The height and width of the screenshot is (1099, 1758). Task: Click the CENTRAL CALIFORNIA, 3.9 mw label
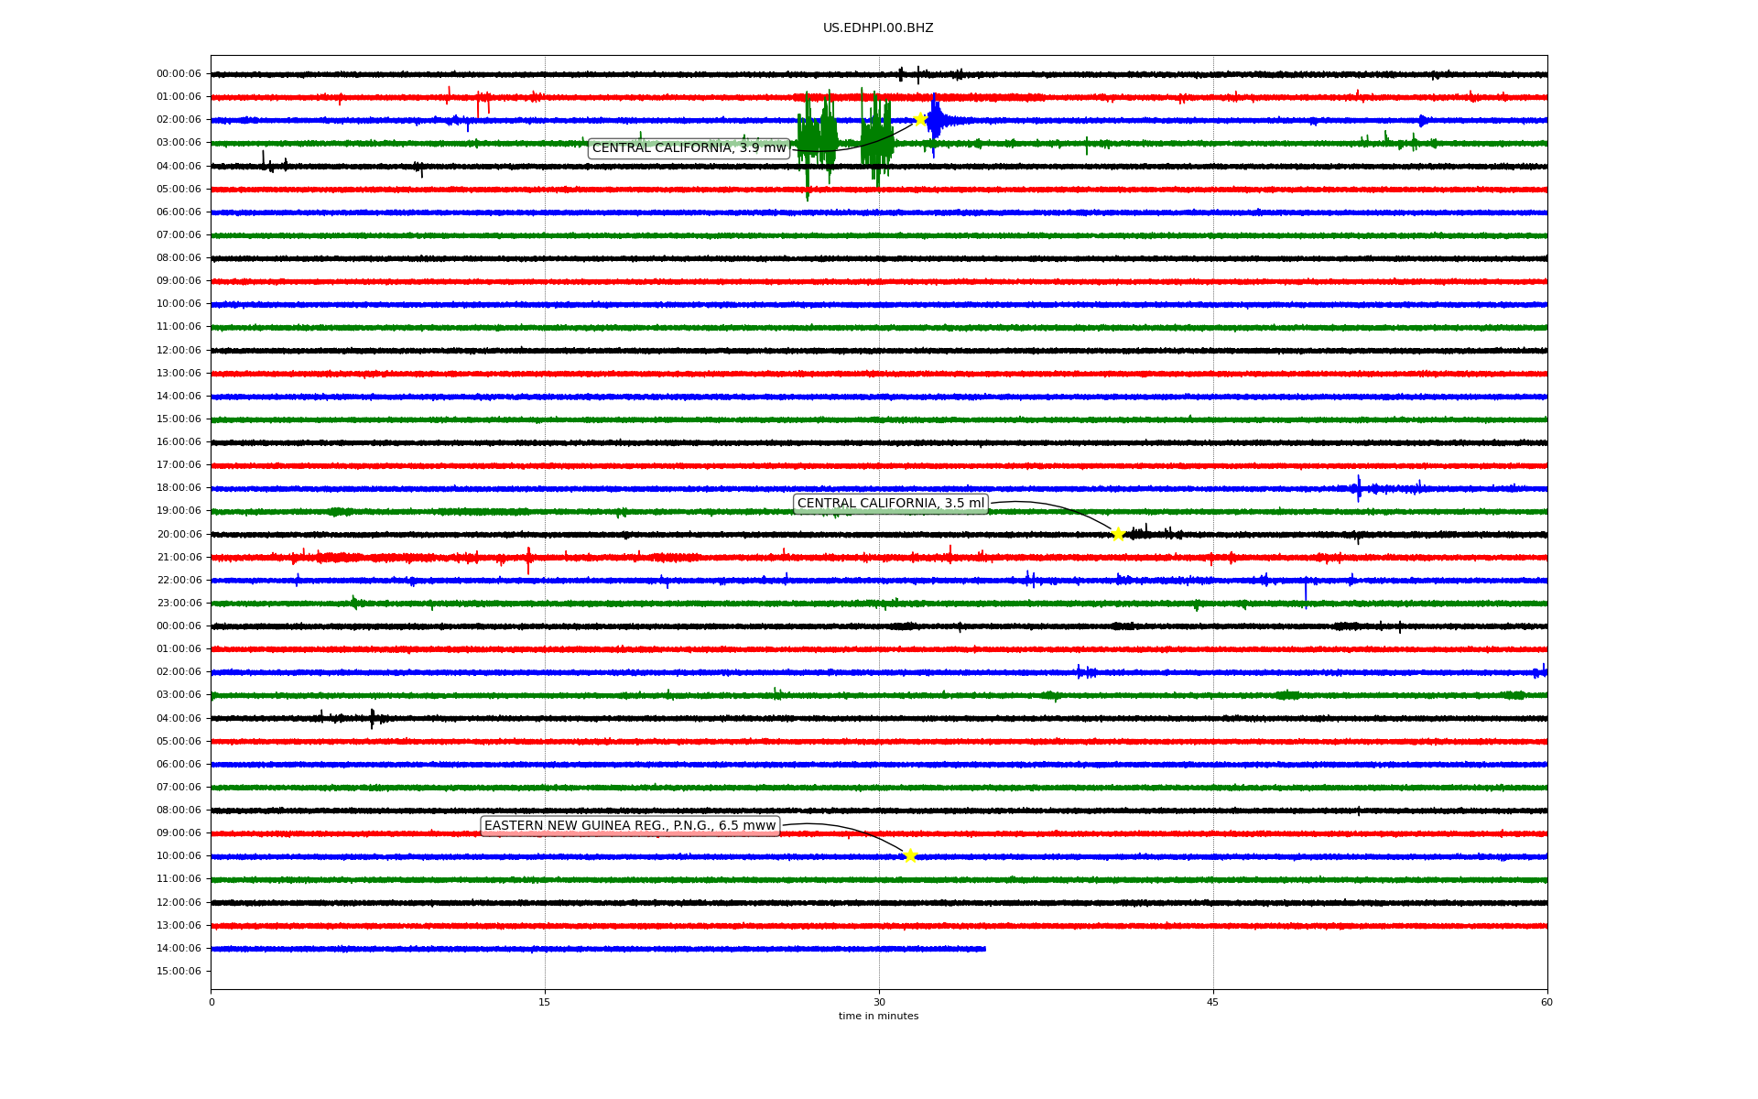click(689, 148)
